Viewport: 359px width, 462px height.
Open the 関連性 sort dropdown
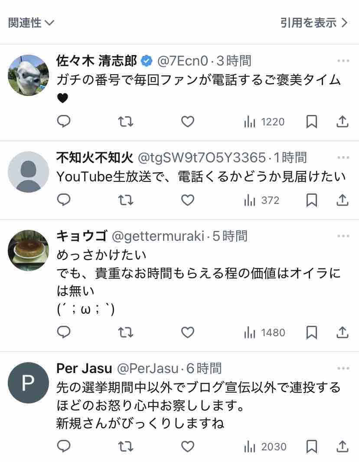(x=31, y=23)
